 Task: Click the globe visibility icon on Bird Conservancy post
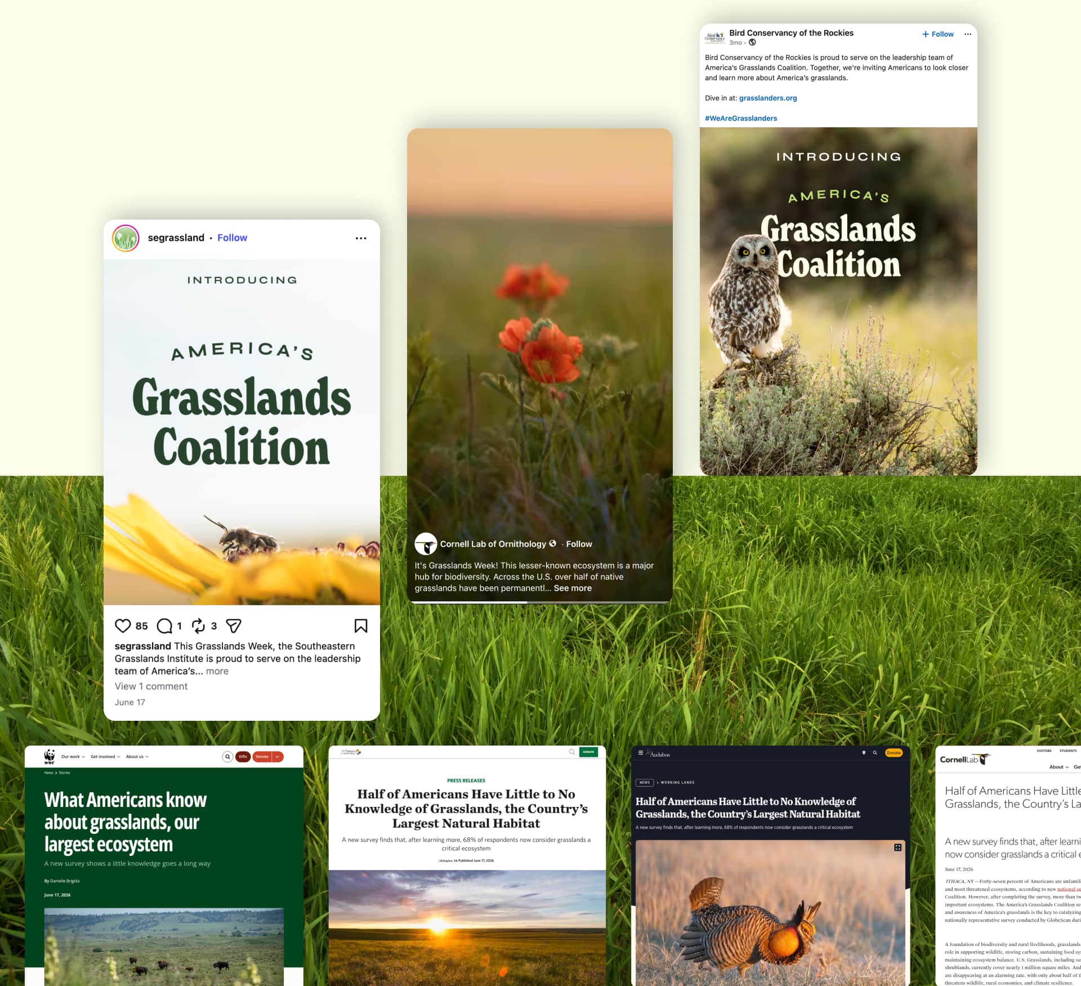click(752, 43)
